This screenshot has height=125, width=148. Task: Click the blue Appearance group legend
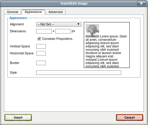(x=18, y=18)
